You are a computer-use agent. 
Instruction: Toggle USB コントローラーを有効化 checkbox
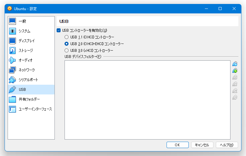59,30
